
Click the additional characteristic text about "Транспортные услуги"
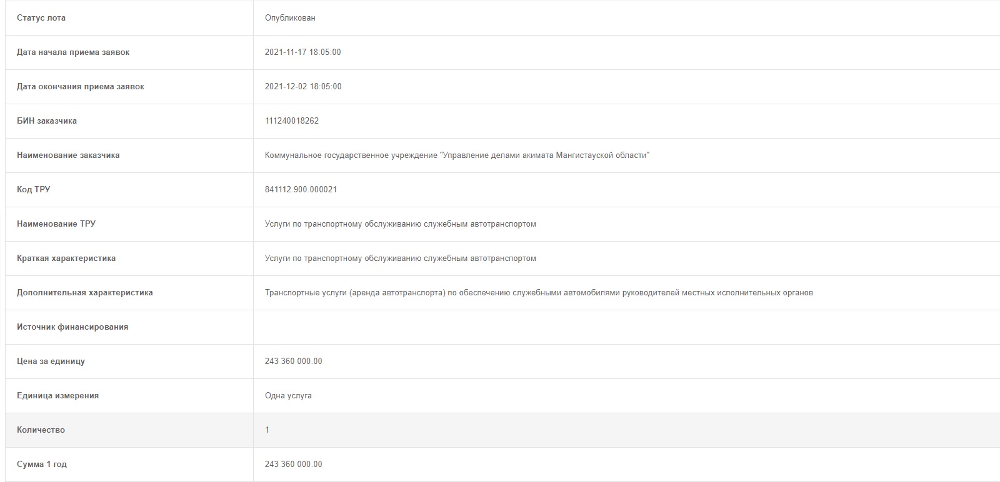point(539,293)
